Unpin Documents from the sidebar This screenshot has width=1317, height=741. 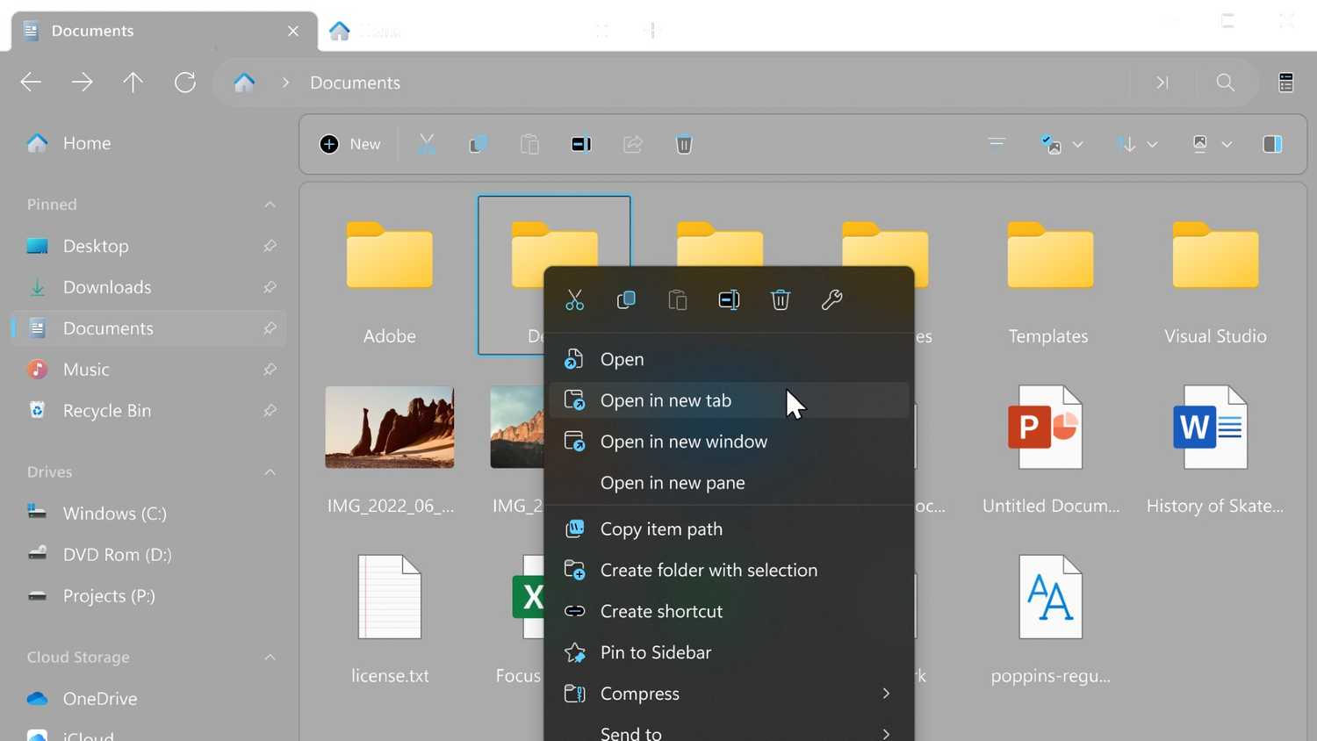click(270, 328)
